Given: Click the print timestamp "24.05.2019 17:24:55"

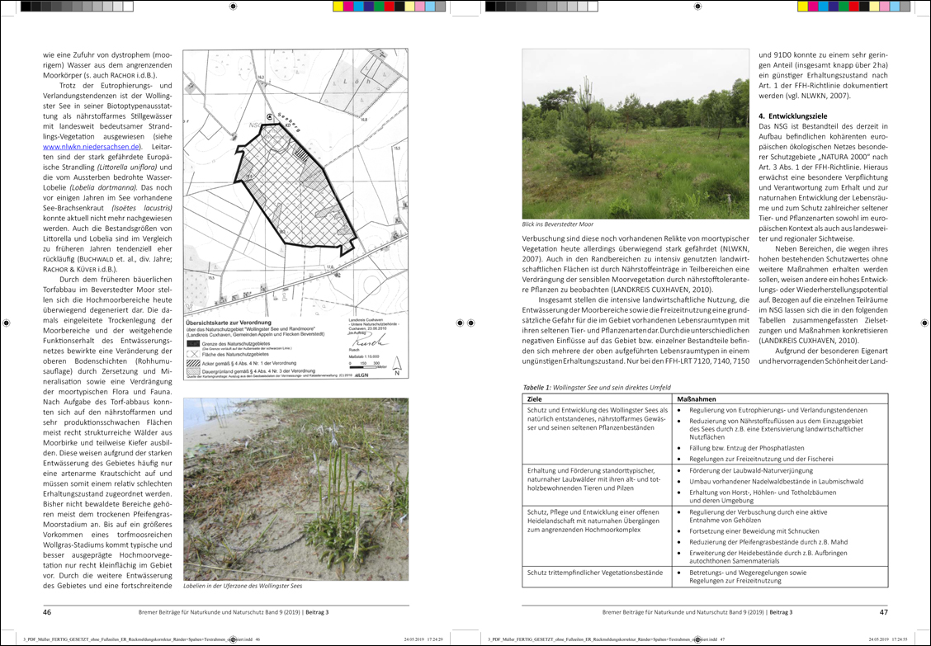Looking at the screenshot, I should (x=887, y=639).
